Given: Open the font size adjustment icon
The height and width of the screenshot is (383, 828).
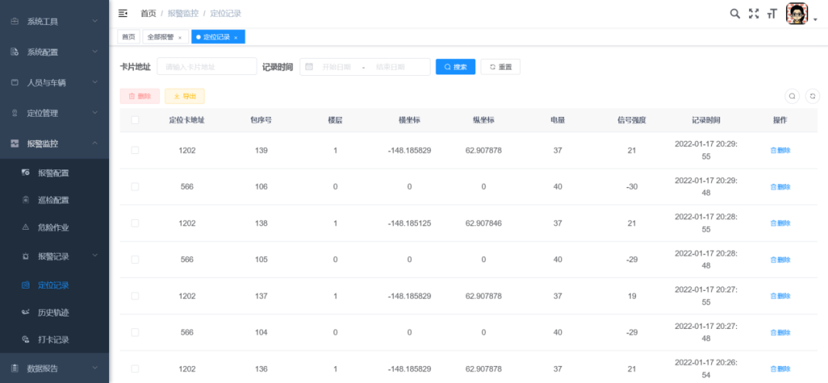Looking at the screenshot, I should 772,14.
